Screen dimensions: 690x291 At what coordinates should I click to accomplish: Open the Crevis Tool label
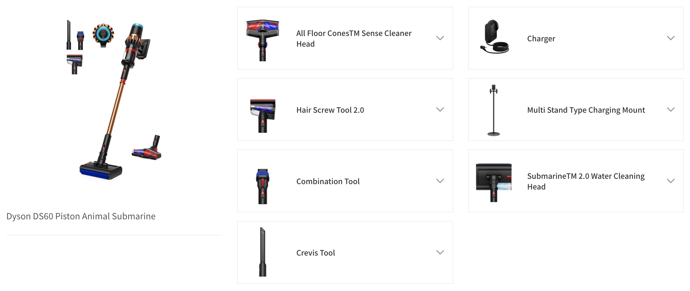315,253
